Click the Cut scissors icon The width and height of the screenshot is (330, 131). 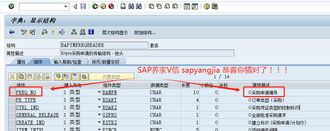pyautogui.click(x=13, y=77)
